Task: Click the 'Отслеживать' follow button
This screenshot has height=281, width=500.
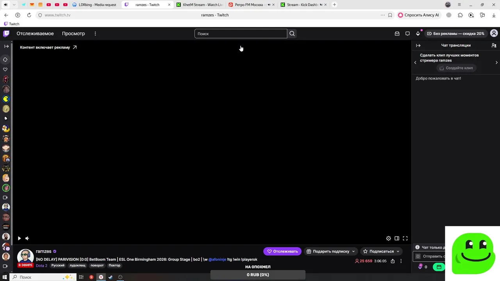Action: pyautogui.click(x=282, y=251)
